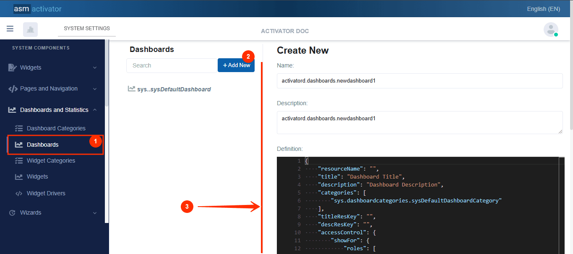Open the hamburger menu icon

point(10,29)
